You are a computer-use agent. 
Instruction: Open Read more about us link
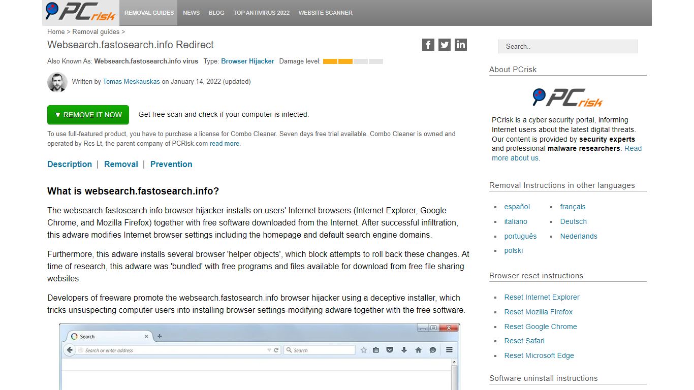566,153
